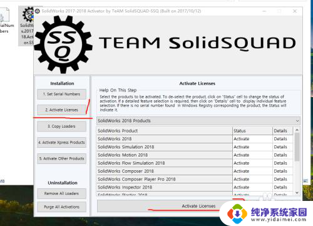
Task: Click the Details column header
Action: 282,131
